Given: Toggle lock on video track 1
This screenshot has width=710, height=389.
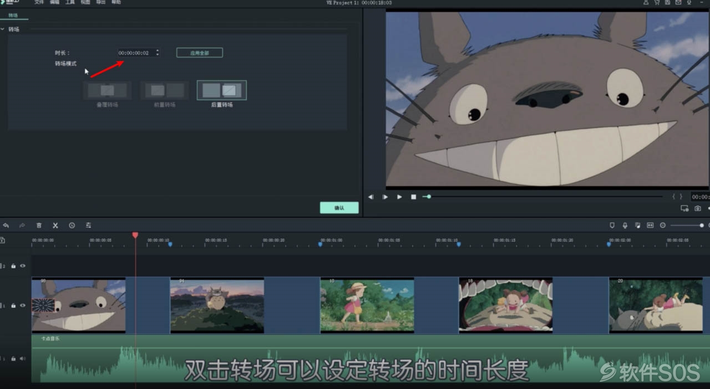Looking at the screenshot, I should coord(13,305).
